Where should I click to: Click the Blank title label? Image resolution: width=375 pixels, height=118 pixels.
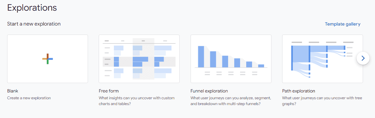pyautogui.click(x=13, y=91)
